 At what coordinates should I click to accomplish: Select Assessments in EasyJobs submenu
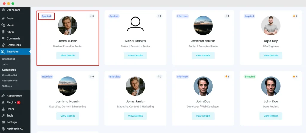click(x=10, y=81)
